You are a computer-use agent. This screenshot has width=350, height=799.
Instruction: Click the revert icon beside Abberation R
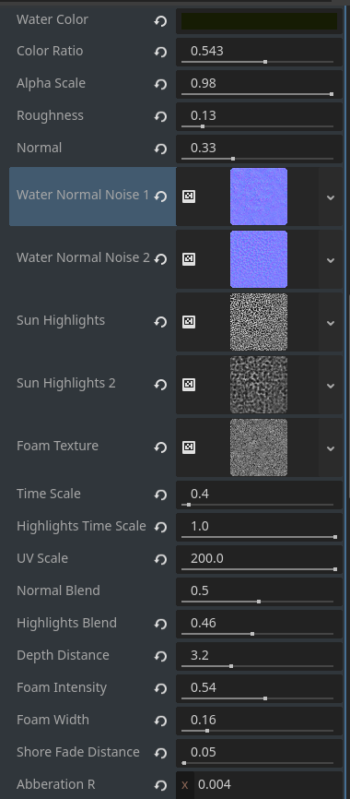coord(160,785)
